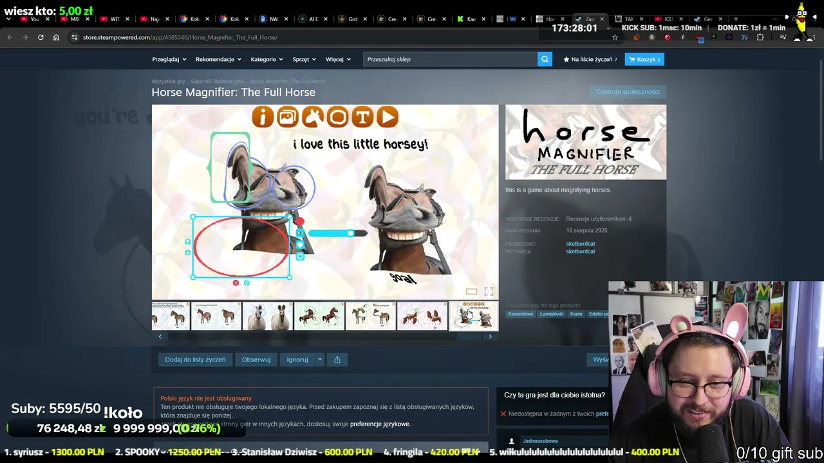The image size is (824, 463).
Task: Click the release date '10 sierpnia 2026'
Action: [x=586, y=231]
